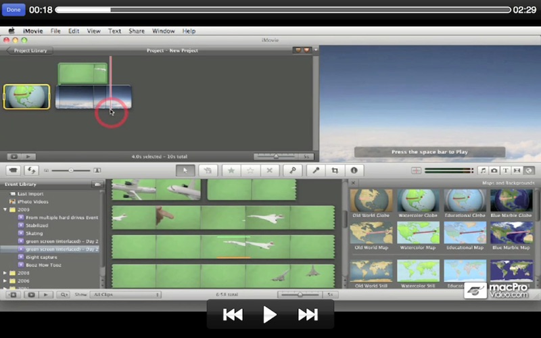This screenshot has height=338, width=541.
Task: Click the video progress scrubber bar
Action: pyautogui.click(x=283, y=10)
